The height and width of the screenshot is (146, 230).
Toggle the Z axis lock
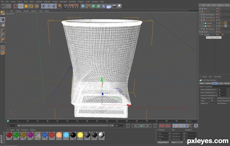click(54, 6)
